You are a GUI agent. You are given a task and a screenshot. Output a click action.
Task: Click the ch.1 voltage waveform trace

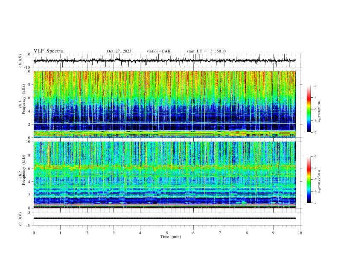pyautogui.click(x=164, y=61)
